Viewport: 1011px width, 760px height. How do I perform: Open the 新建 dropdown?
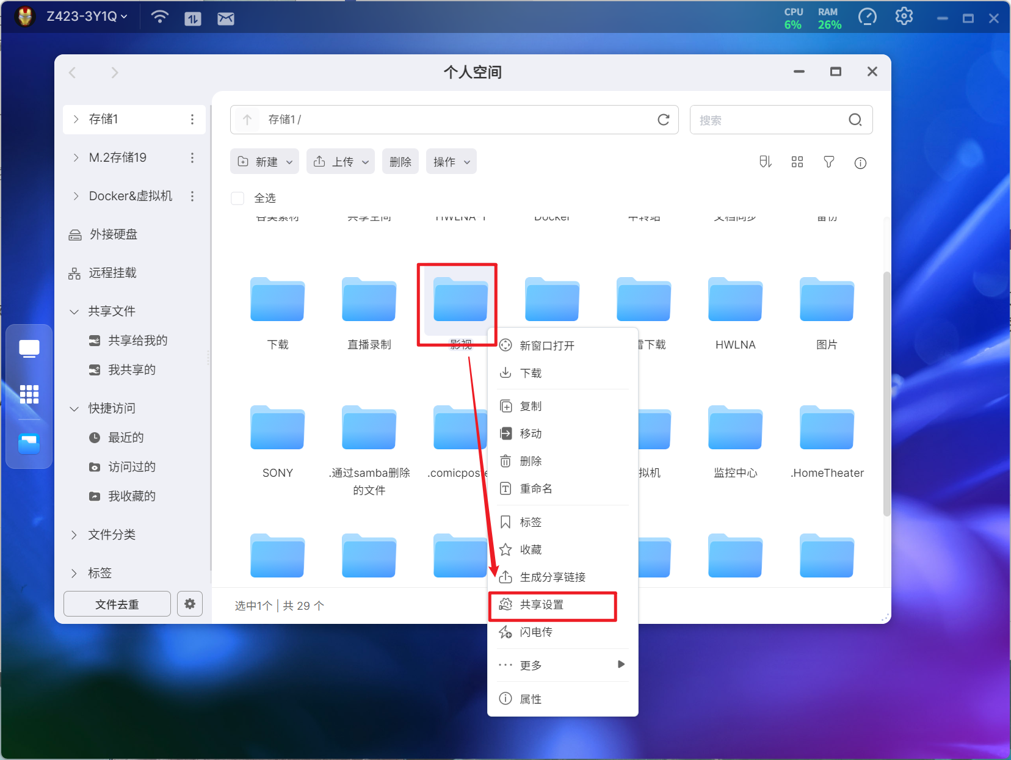(x=264, y=161)
